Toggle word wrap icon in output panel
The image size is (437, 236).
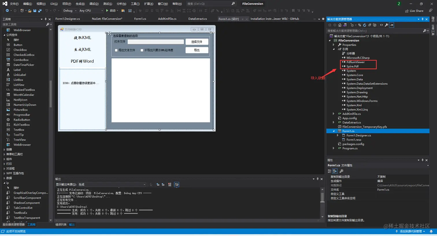[177, 184]
